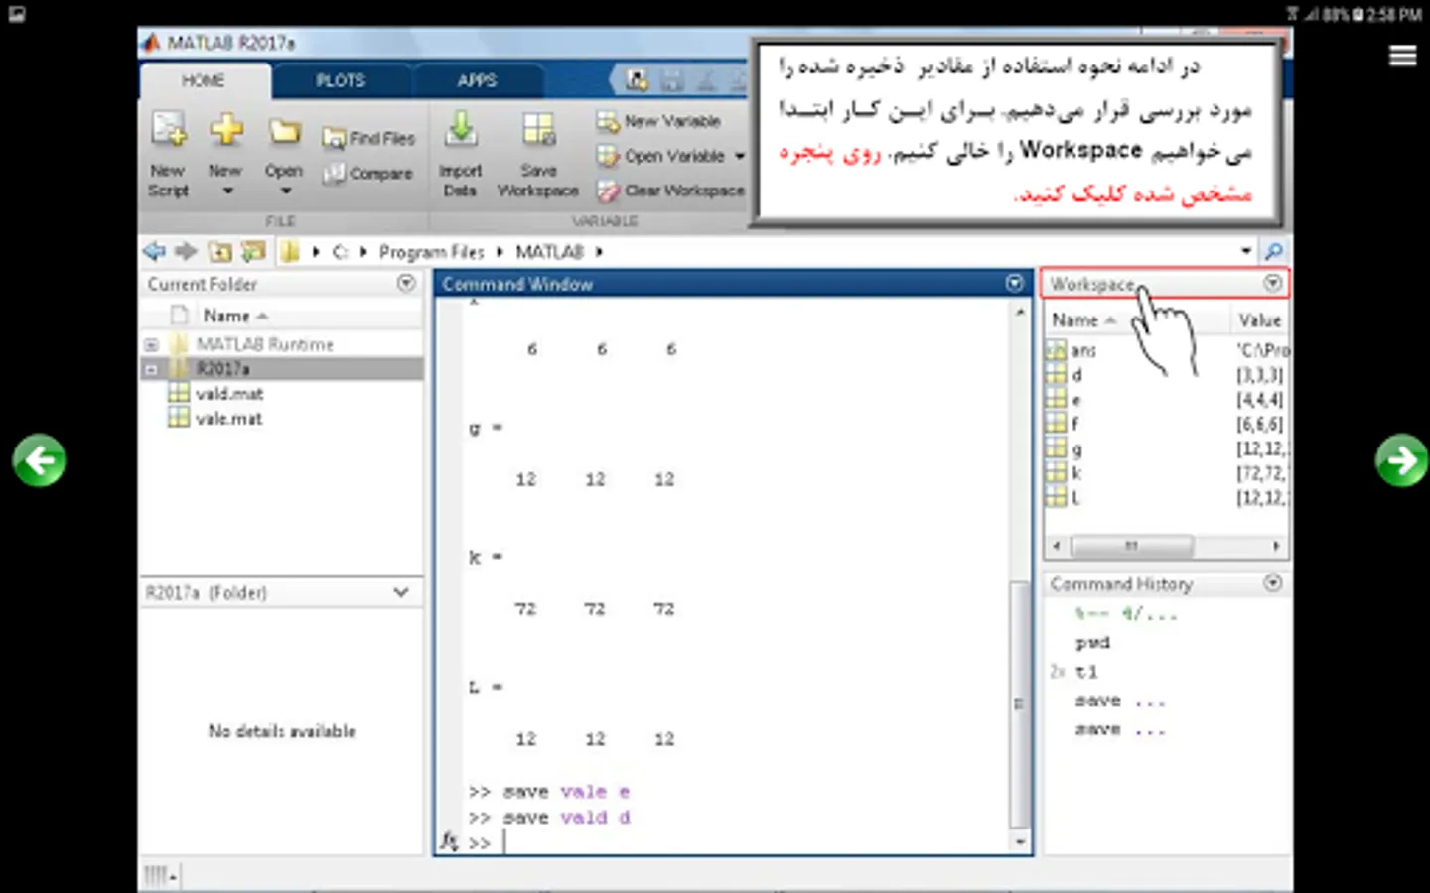Open the dropdown under New
Image resolution: width=1430 pixels, height=893 pixels.
(227, 191)
